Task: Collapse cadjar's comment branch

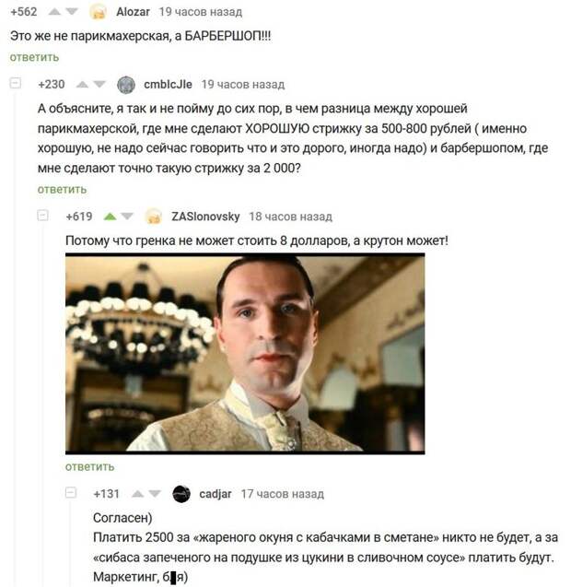Action: (x=71, y=492)
